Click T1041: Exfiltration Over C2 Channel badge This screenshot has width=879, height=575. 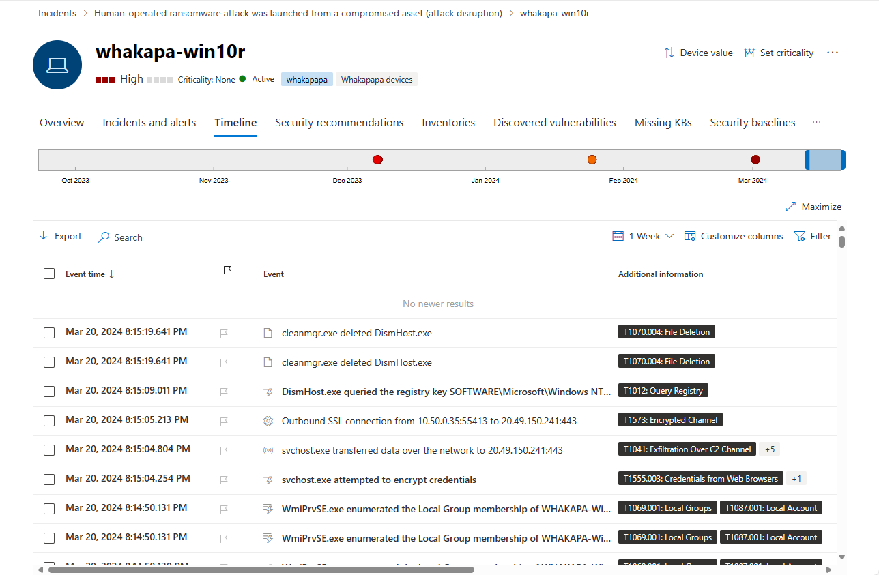687,449
